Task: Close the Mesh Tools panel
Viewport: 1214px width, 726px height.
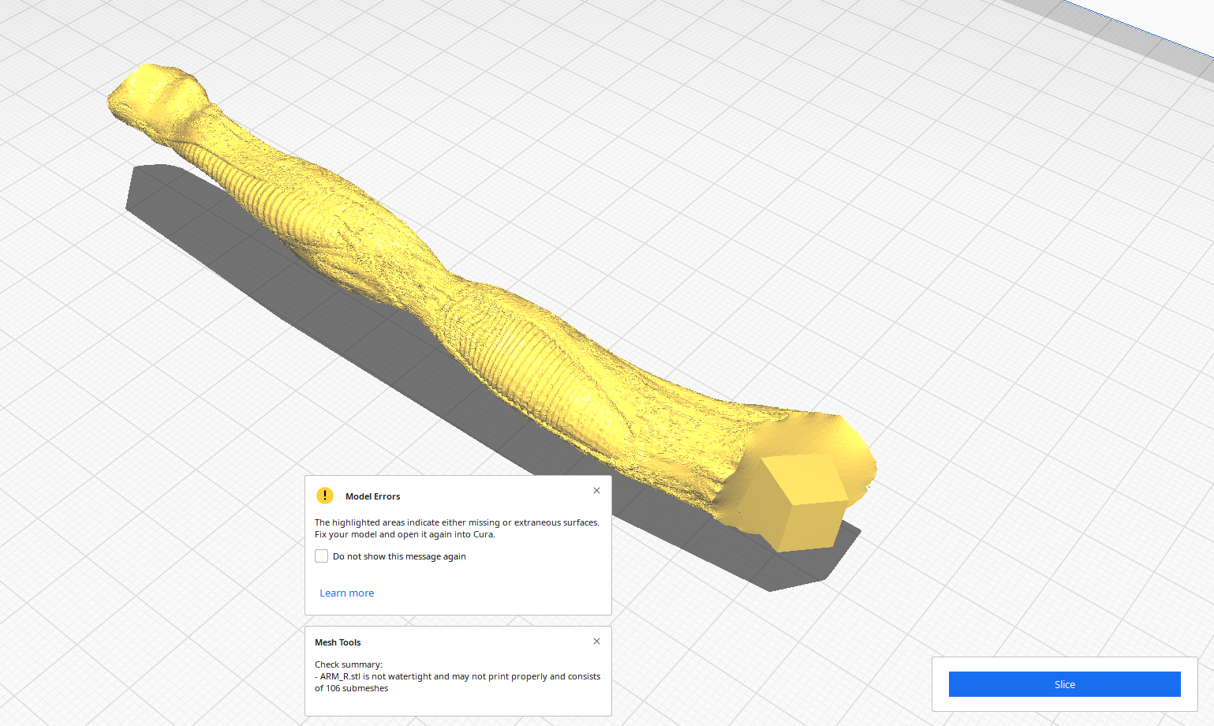Action: [x=596, y=641]
